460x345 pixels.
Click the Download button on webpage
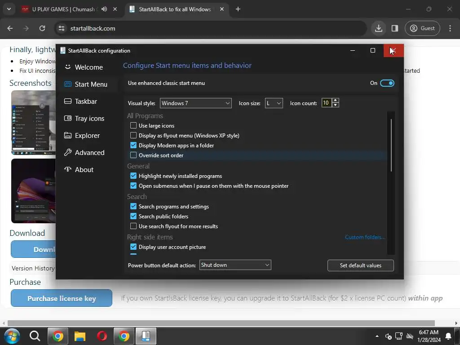[x=33, y=249]
